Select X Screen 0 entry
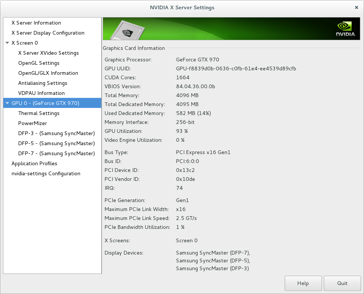 25,43
